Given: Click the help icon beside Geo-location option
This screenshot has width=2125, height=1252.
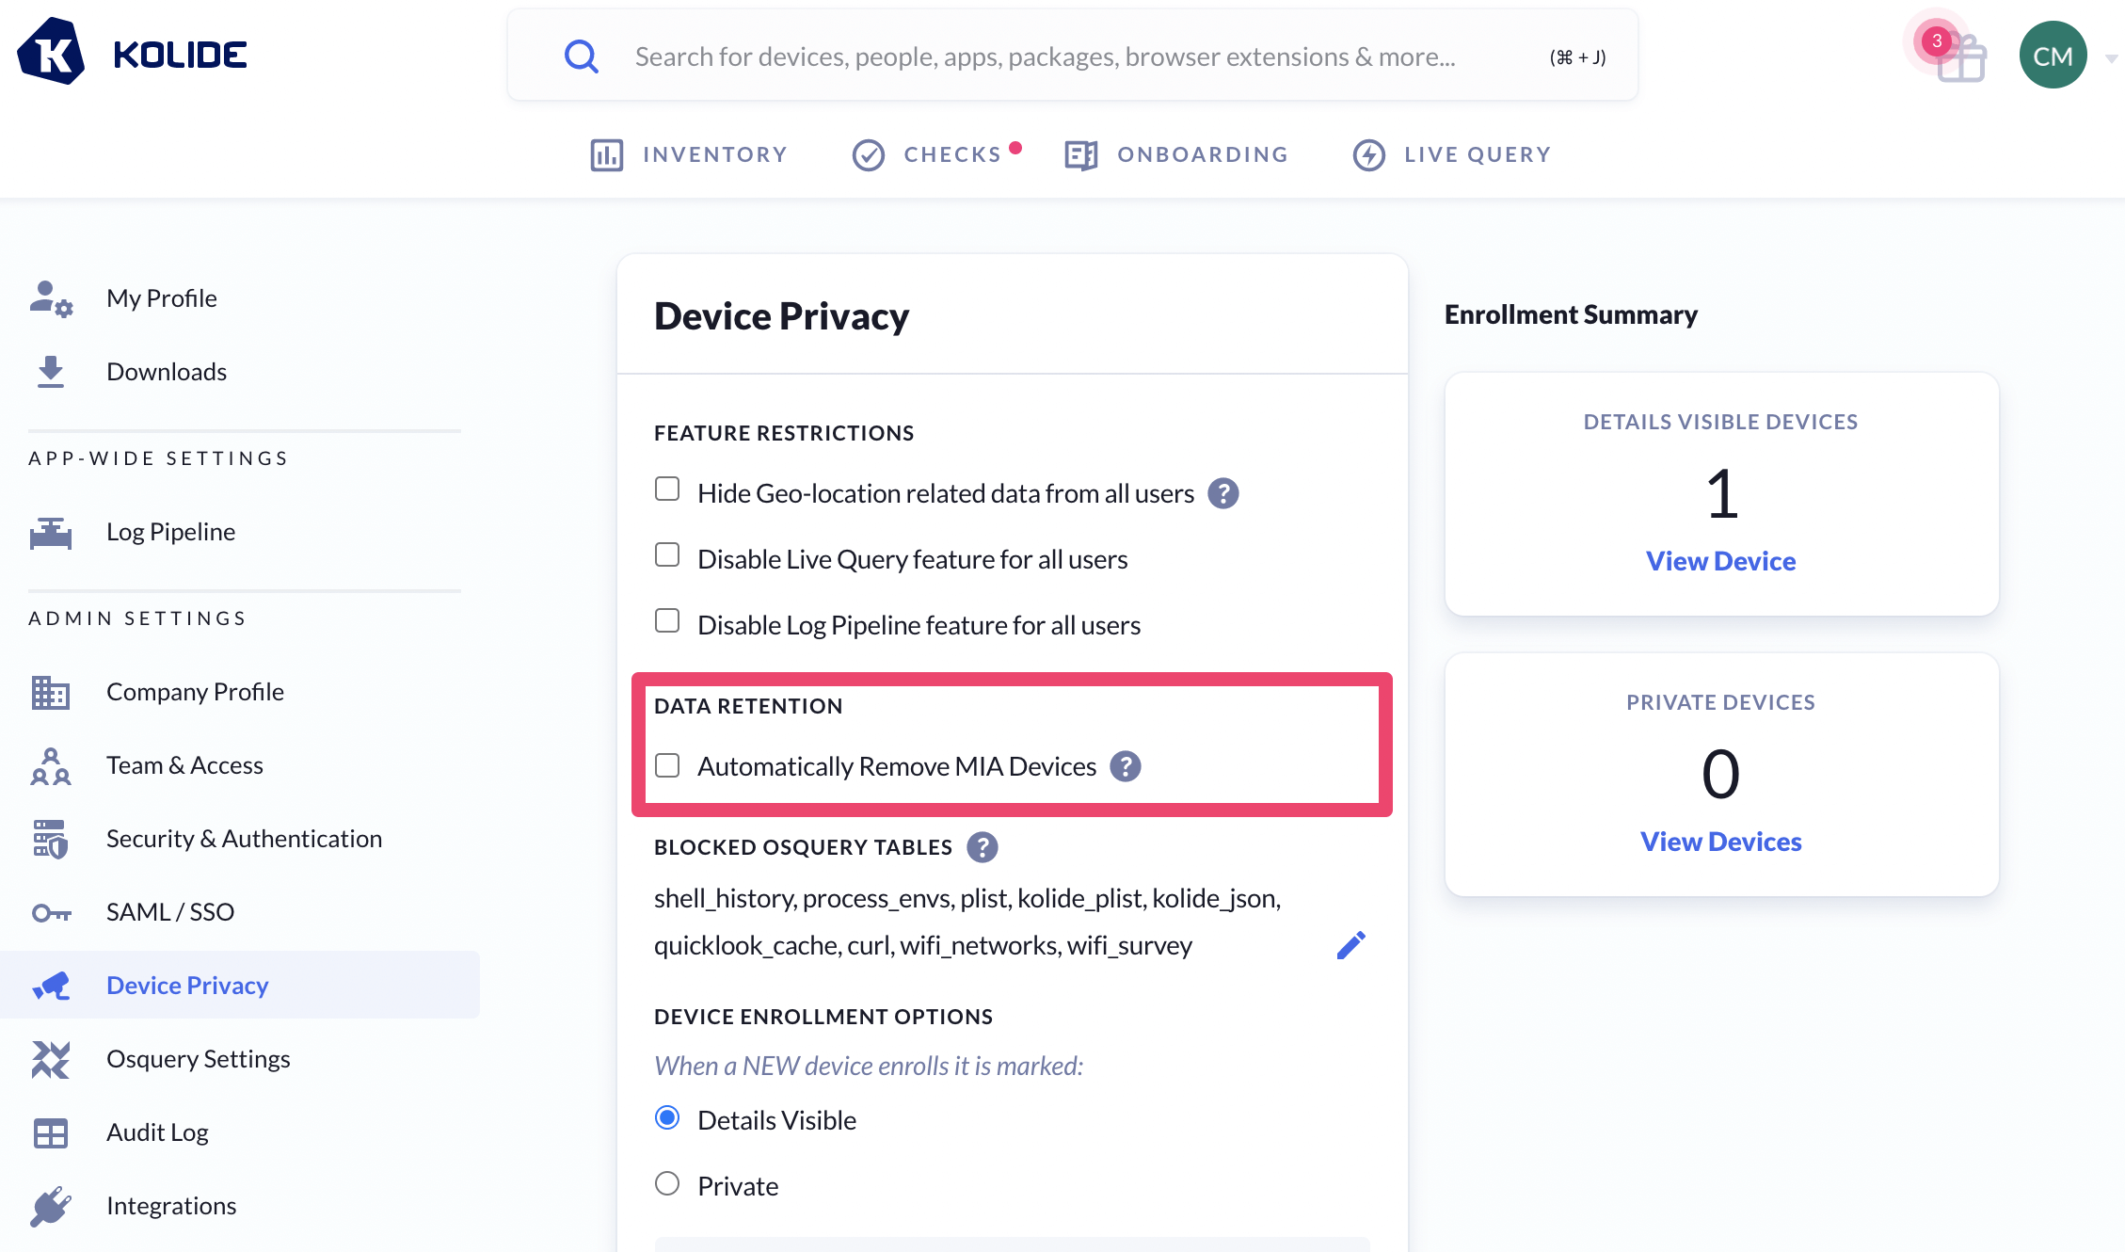Looking at the screenshot, I should click(x=1222, y=493).
